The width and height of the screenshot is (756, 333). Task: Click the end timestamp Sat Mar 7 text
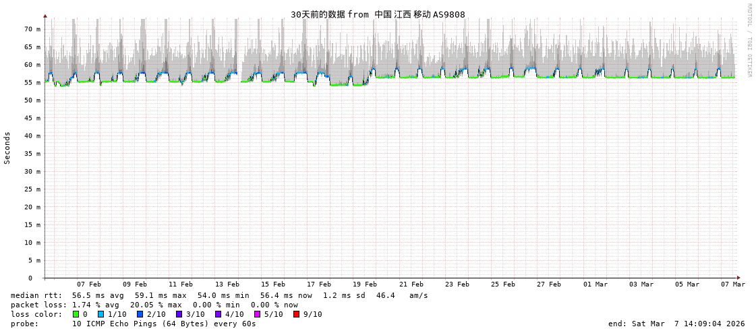coord(676,324)
